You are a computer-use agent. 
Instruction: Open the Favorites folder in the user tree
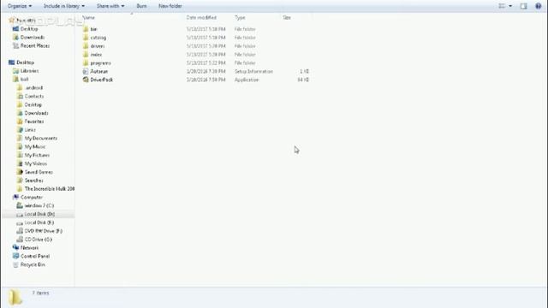pyautogui.click(x=34, y=121)
